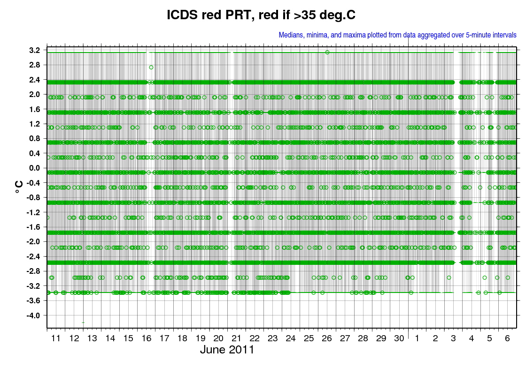Click the x-axis day label 26

[x=327, y=338]
